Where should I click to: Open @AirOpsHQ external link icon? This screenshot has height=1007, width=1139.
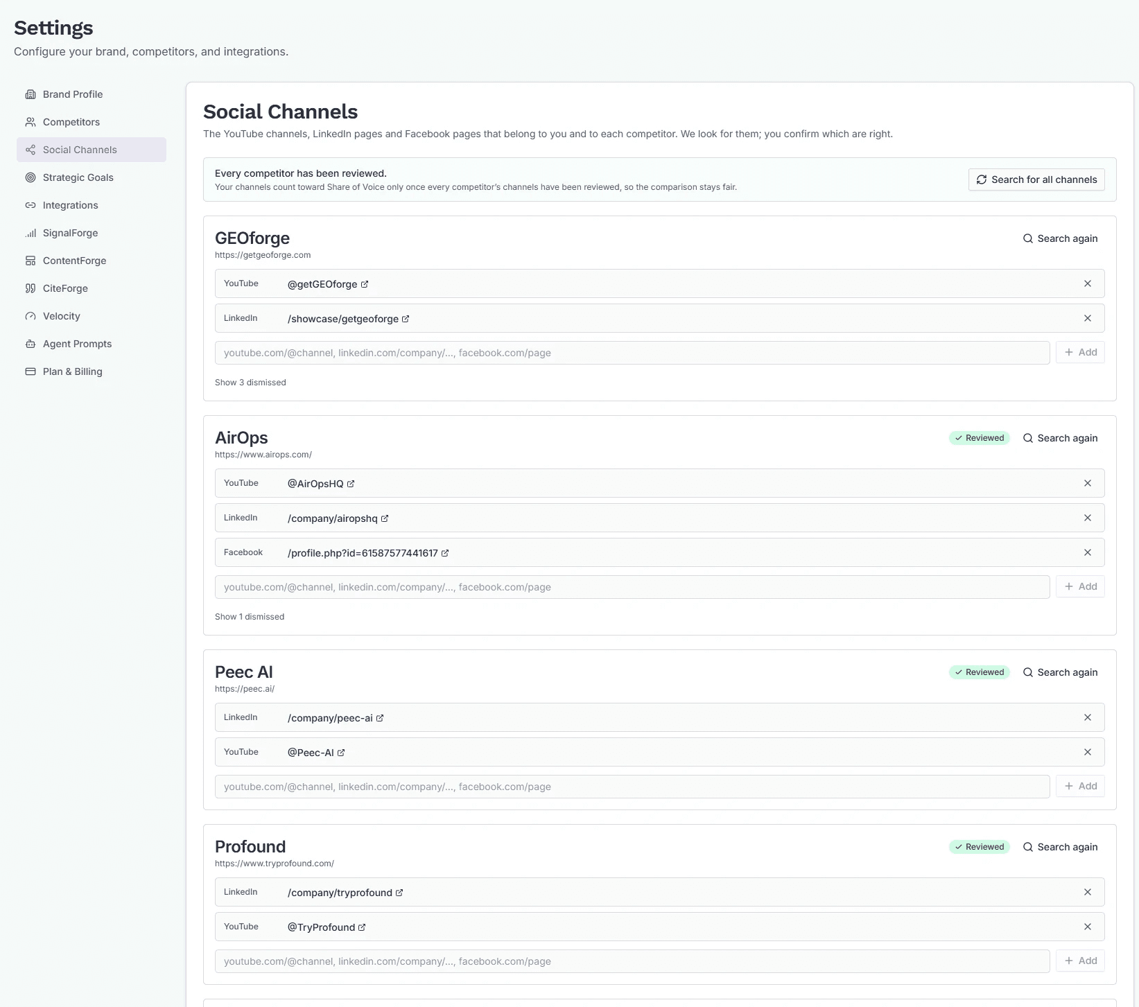tap(351, 484)
